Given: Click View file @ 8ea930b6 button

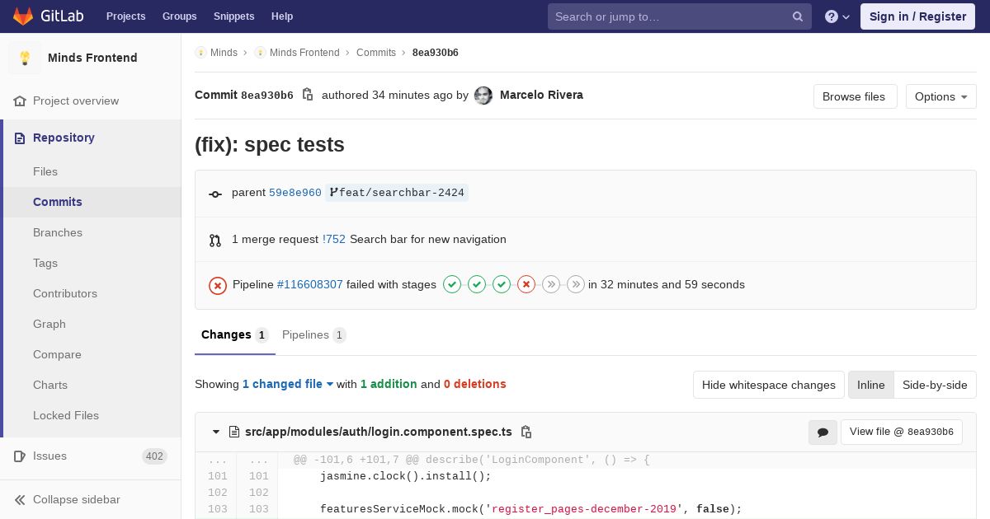Looking at the screenshot, I should click(902, 432).
